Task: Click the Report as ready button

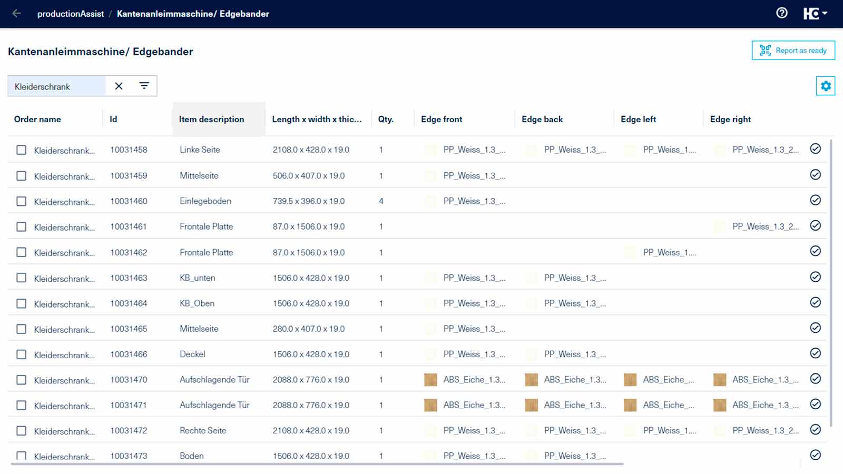Action: (x=793, y=51)
